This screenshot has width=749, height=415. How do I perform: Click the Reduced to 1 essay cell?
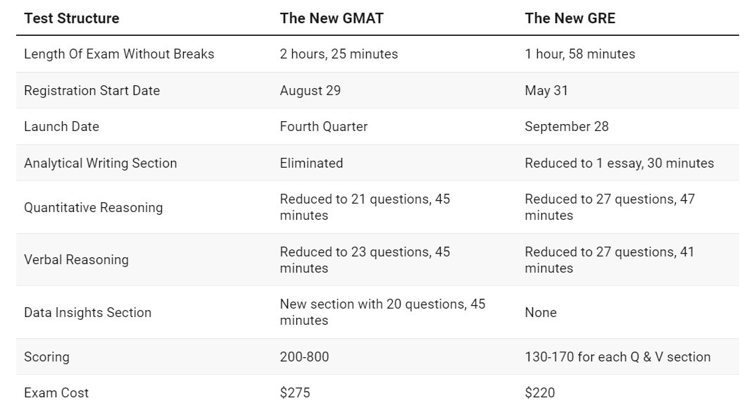coord(619,163)
